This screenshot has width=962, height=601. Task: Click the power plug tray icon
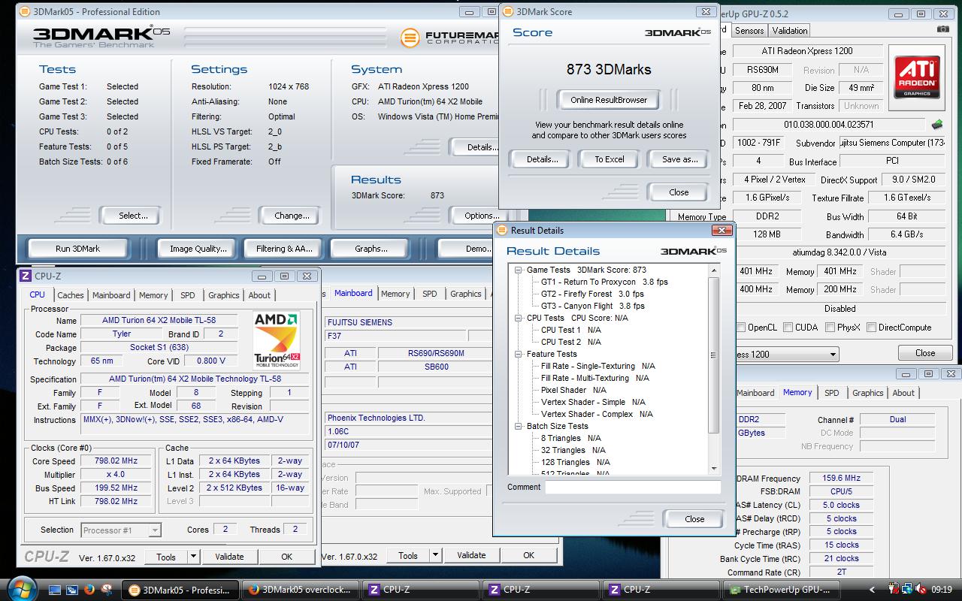pyautogui.click(x=894, y=590)
